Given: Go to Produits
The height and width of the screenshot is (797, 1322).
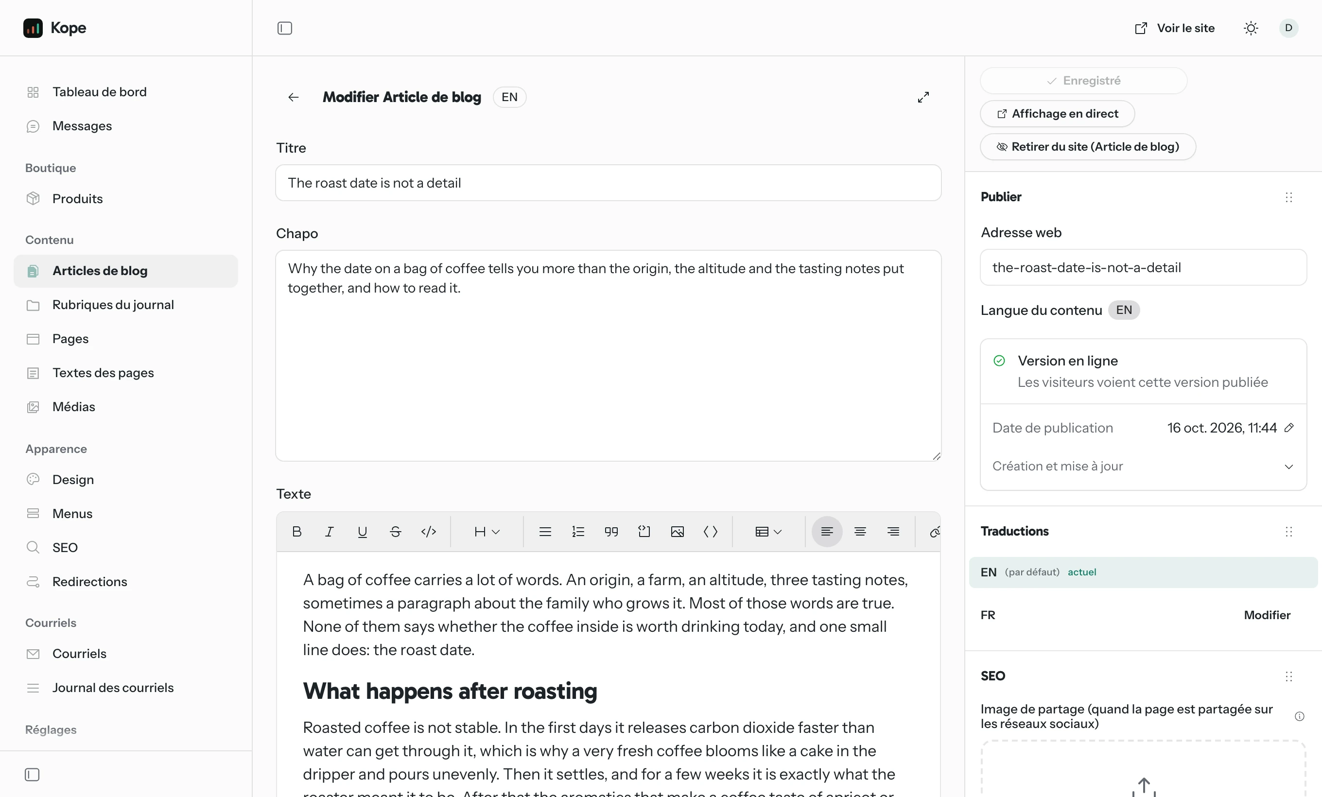Looking at the screenshot, I should [x=125, y=198].
